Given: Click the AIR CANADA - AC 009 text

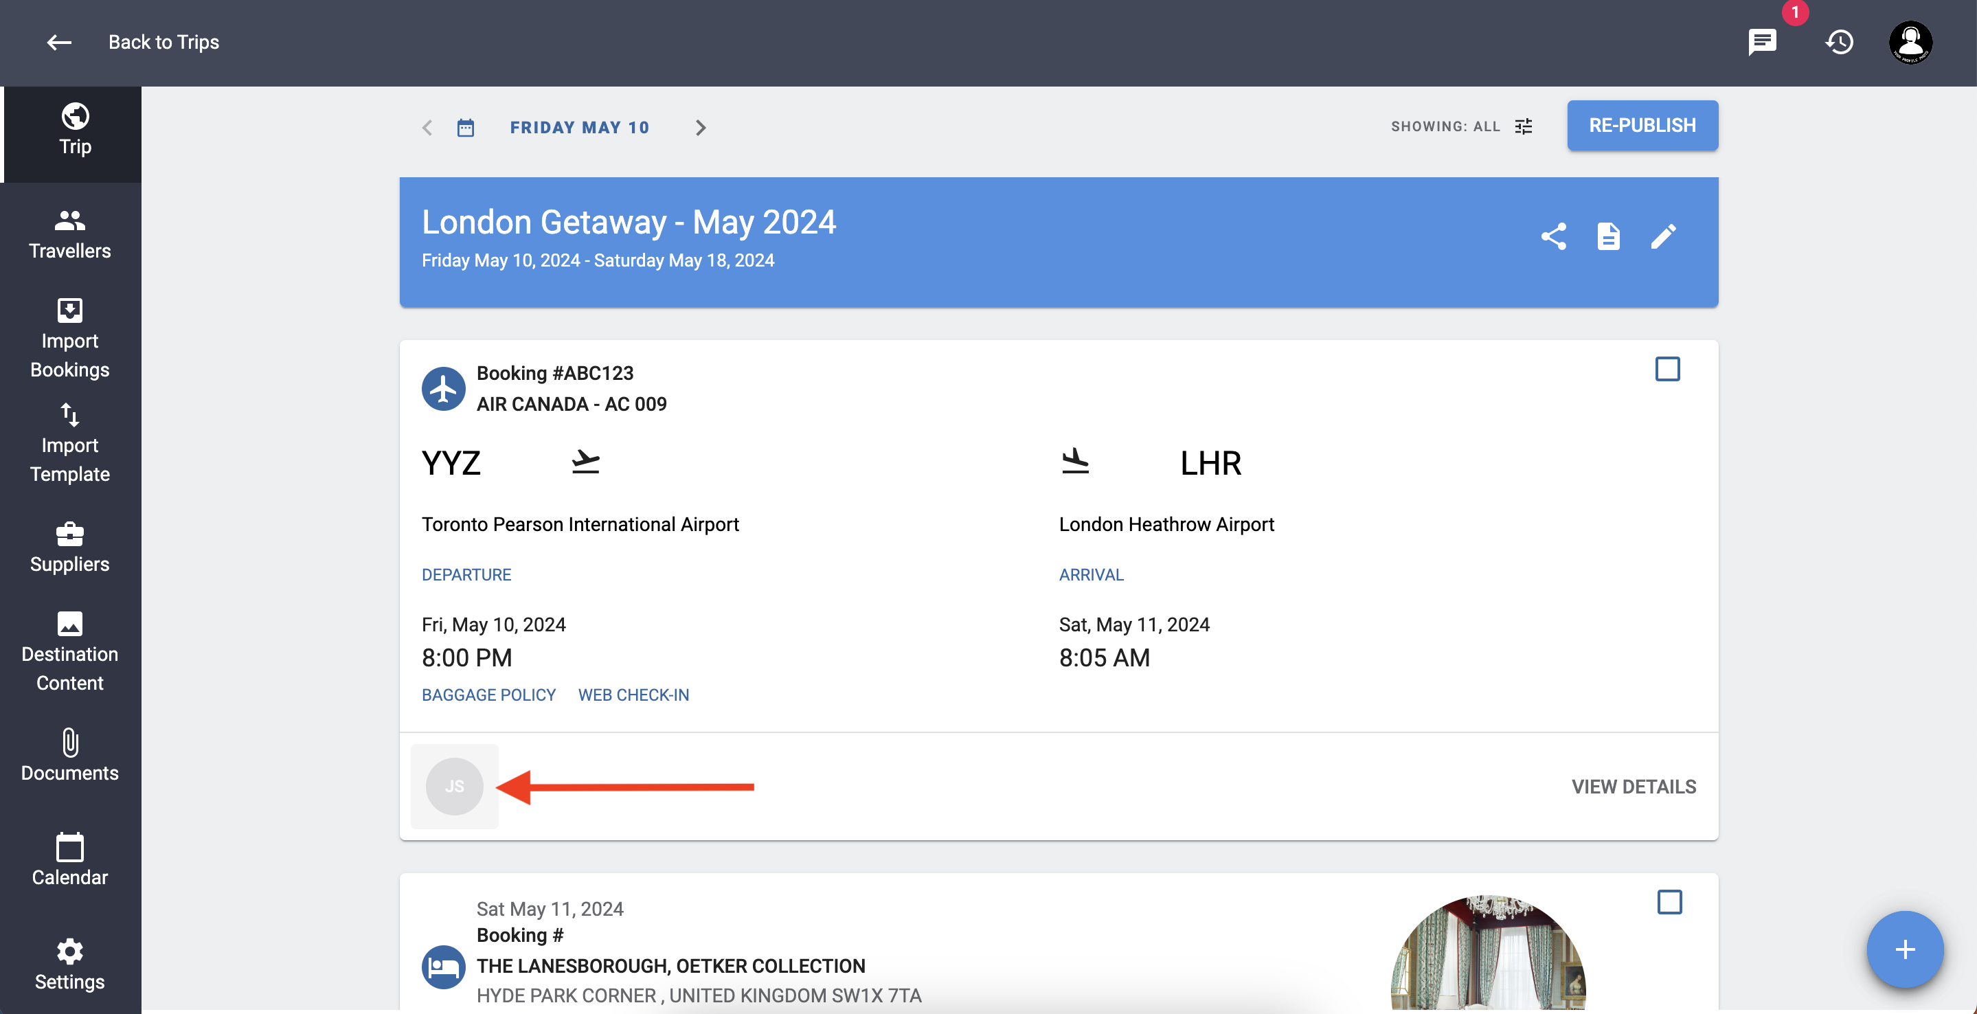Looking at the screenshot, I should click(571, 404).
